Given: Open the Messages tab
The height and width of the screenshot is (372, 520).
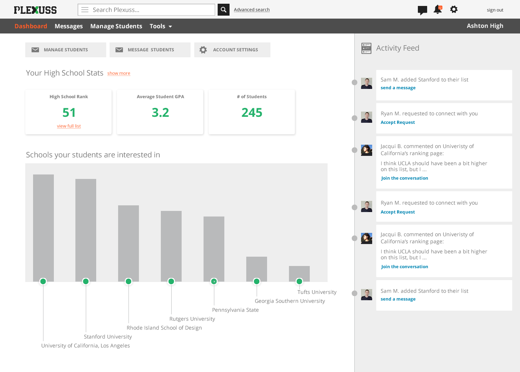Looking at the screenshot, I should (69, 26).
